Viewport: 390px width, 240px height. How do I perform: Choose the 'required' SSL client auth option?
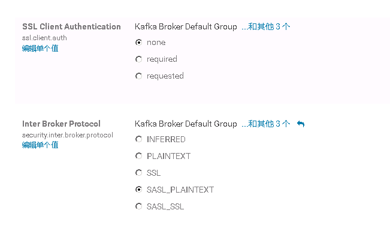click(139, 59)
